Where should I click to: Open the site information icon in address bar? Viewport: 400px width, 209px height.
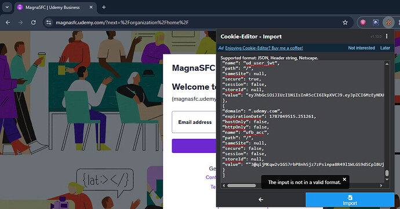49,23
